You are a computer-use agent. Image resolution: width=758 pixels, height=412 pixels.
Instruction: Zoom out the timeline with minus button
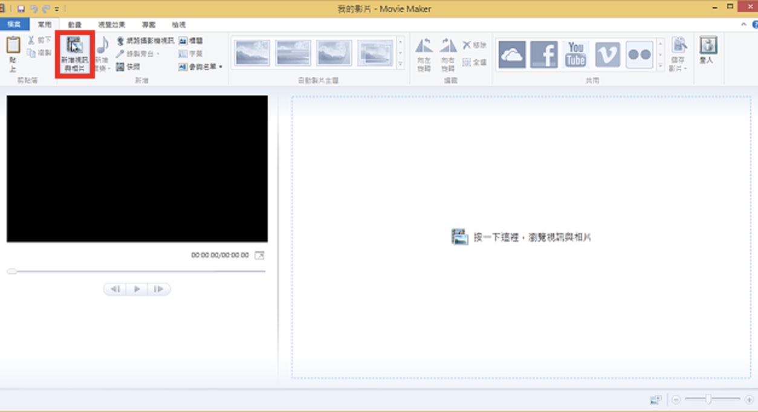pyautogui.click(x=676, y=400)
